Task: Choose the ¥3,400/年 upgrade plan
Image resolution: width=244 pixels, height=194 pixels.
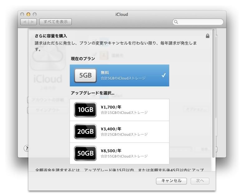Action: click(120, 132)
